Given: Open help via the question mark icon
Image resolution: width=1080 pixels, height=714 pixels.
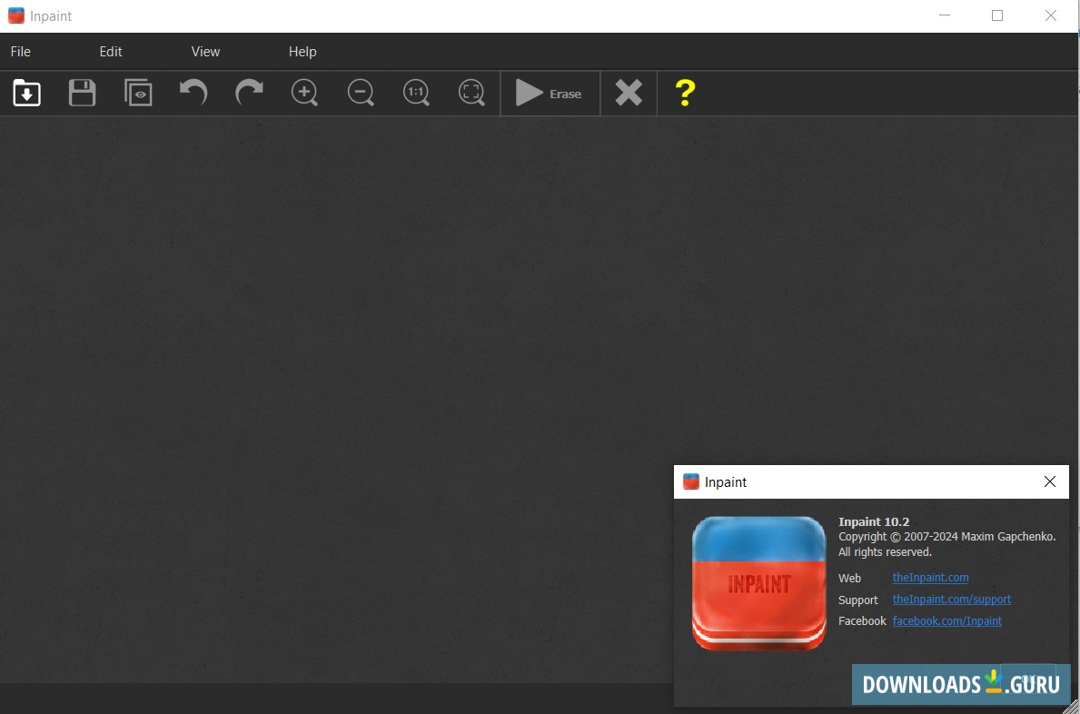Looking at the screenshot, I should (x=684, y=93).
